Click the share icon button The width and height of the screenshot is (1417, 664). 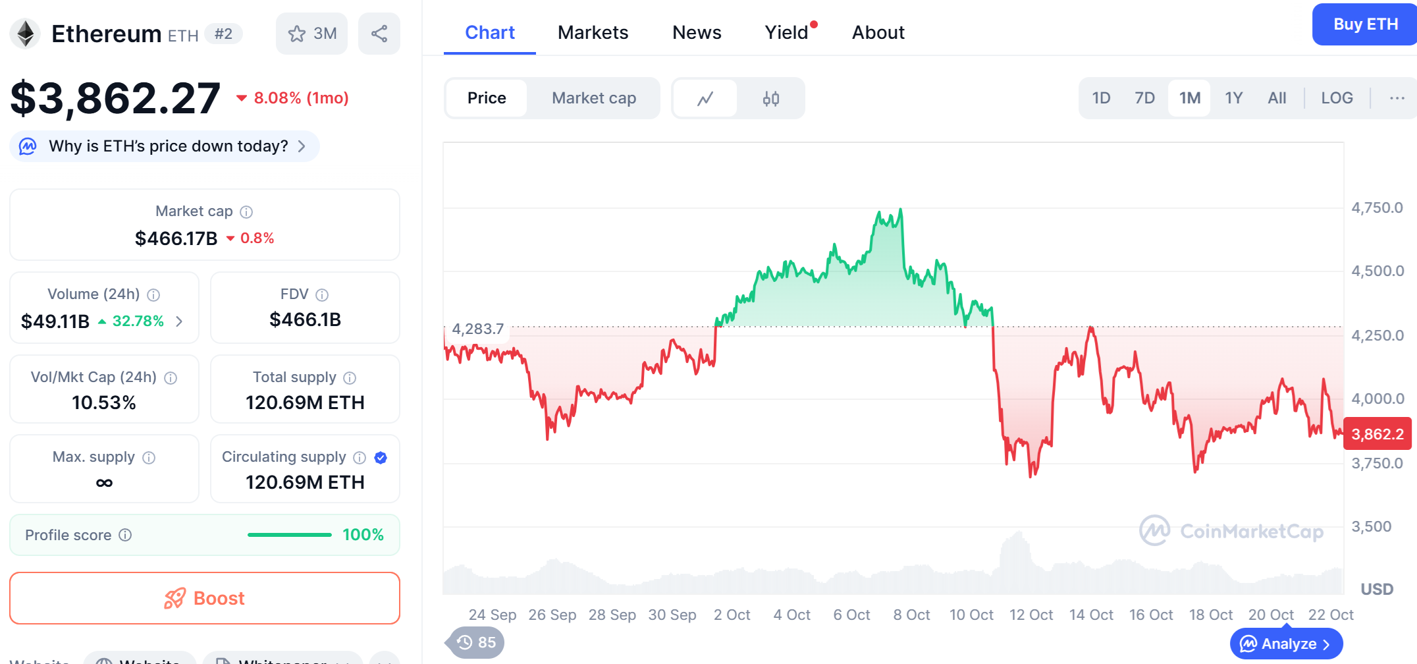click(x=379, y=34)
